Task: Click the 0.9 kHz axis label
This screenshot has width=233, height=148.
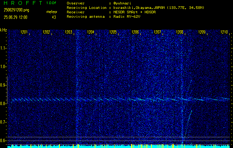Action: click(3, 85)
